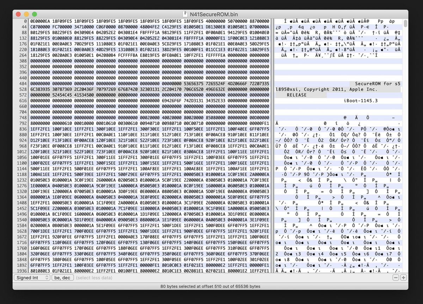Click line number 484 in offset gutter
The height and width of the screenshot is (304, 423).
tap(24, 83)
